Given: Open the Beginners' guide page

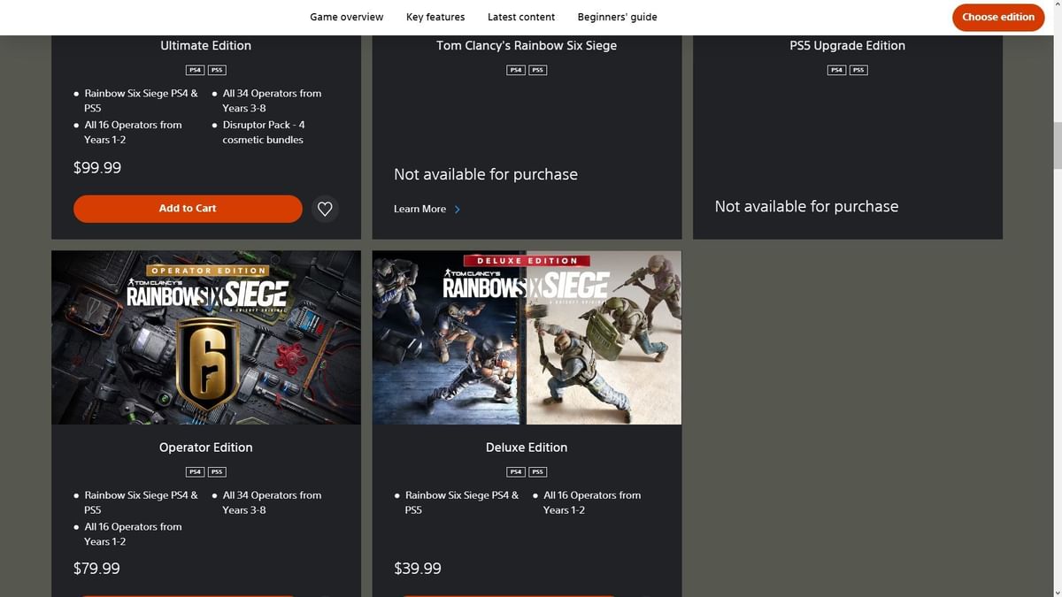Looking at the screenshot, I should [617, 16].
